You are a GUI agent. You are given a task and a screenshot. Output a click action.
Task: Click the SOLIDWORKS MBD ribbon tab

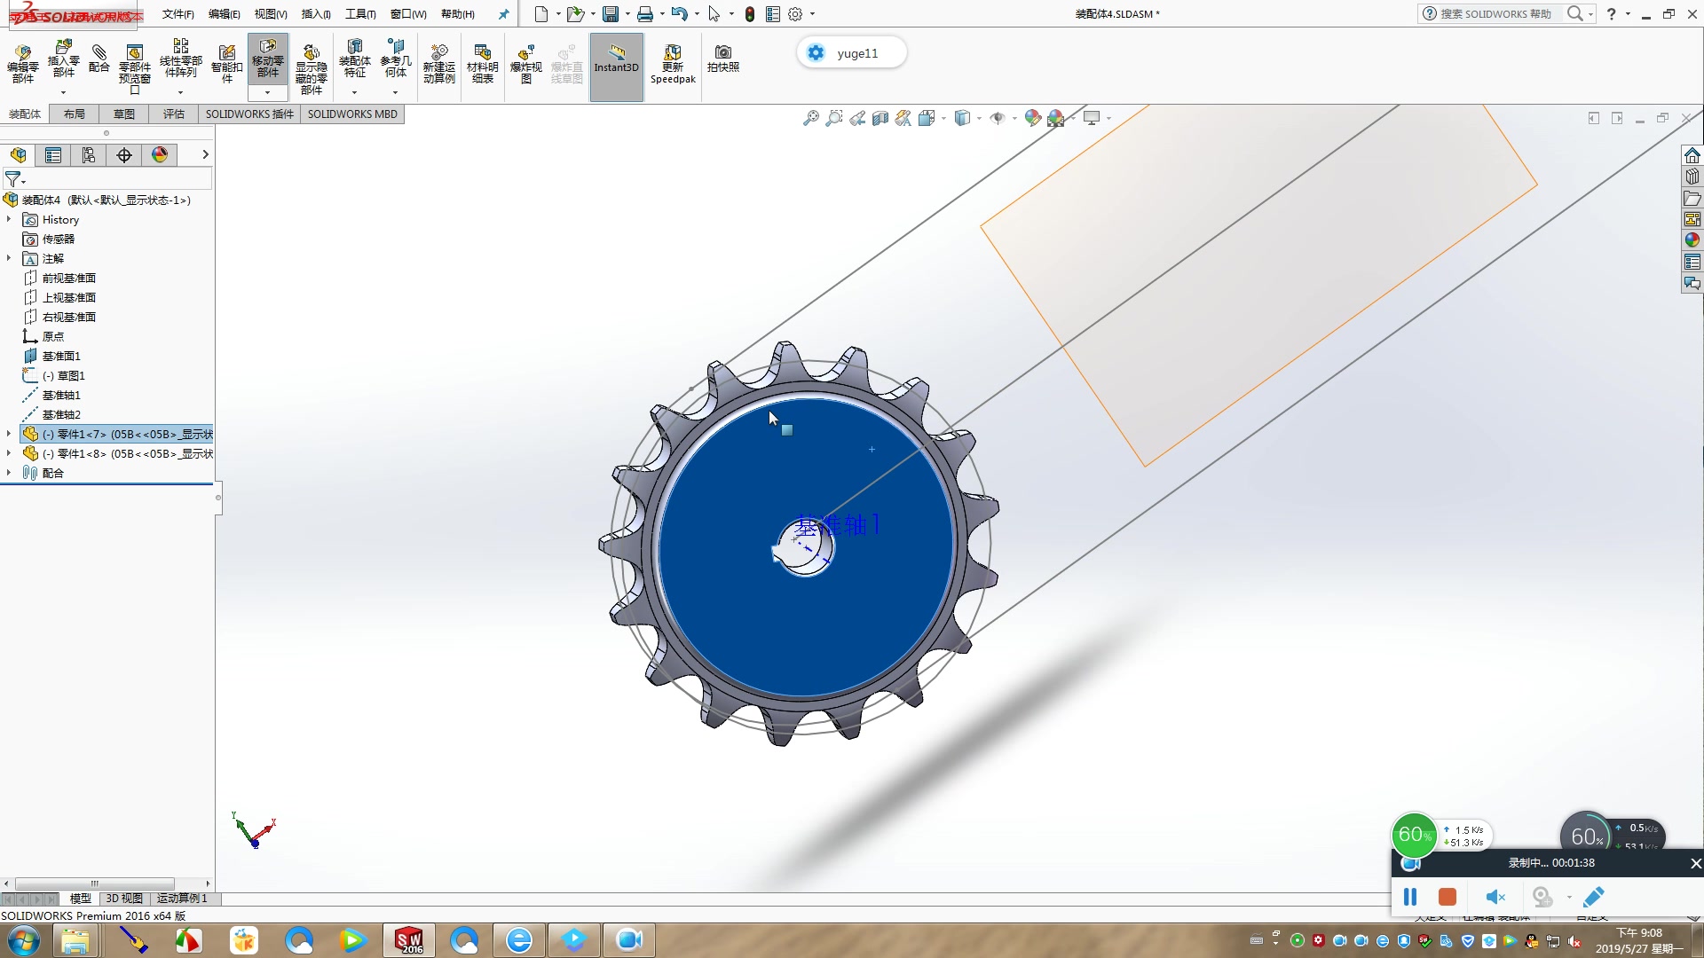click(352, 114)
